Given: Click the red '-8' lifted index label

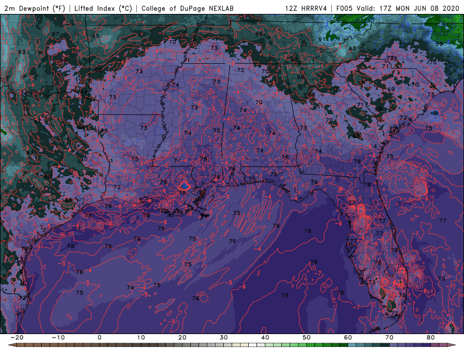Looking at the screenshot, I should [x=423, y=291].
